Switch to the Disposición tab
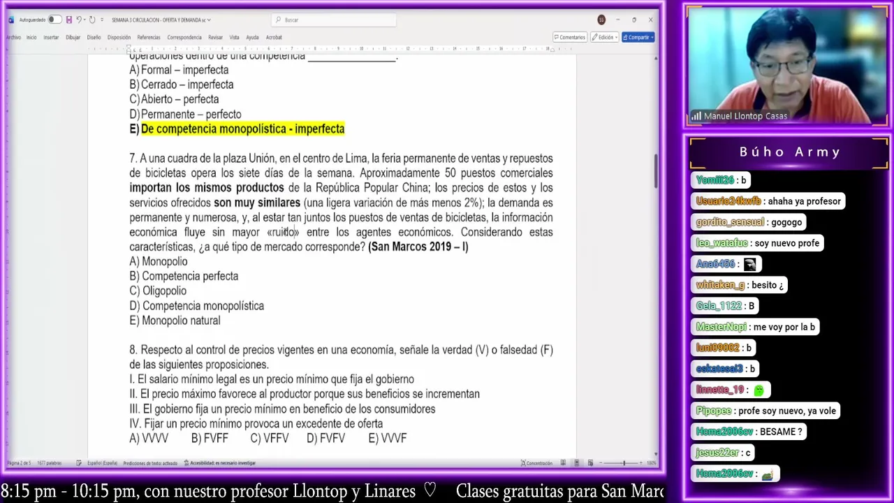The image size is (894, 503). (x=119, y=37)
